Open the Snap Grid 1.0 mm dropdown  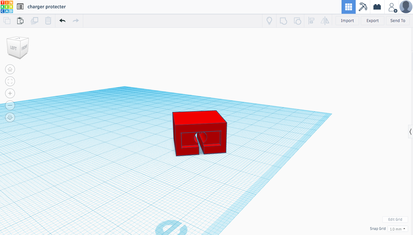(x=398, y=229)
